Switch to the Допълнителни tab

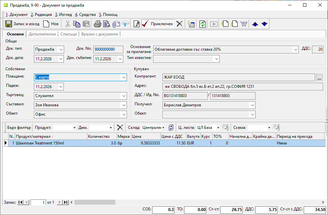(42, 34)
